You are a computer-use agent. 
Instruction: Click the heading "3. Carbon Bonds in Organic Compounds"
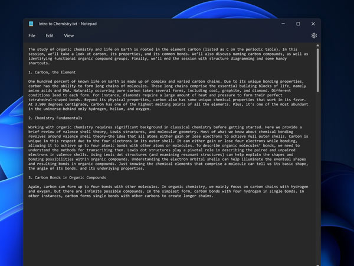(67, 177)
